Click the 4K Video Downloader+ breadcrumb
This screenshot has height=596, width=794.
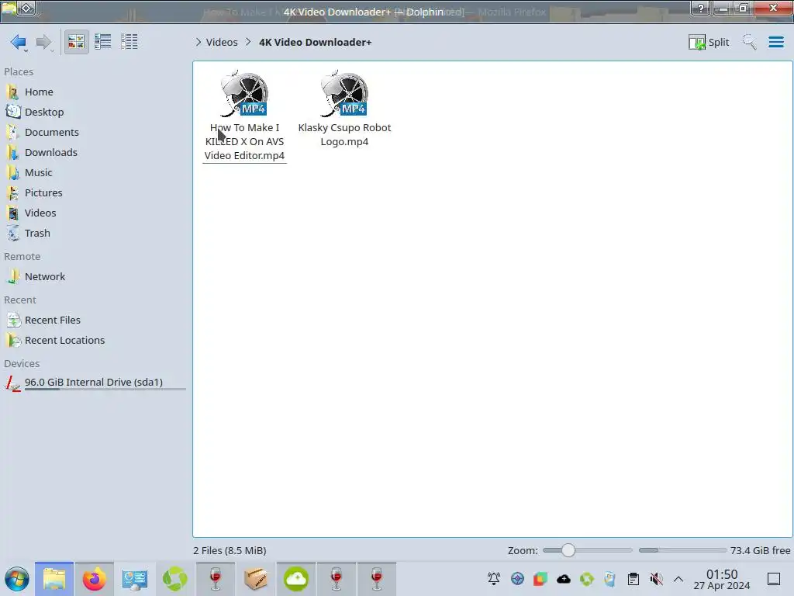[315, 42]
